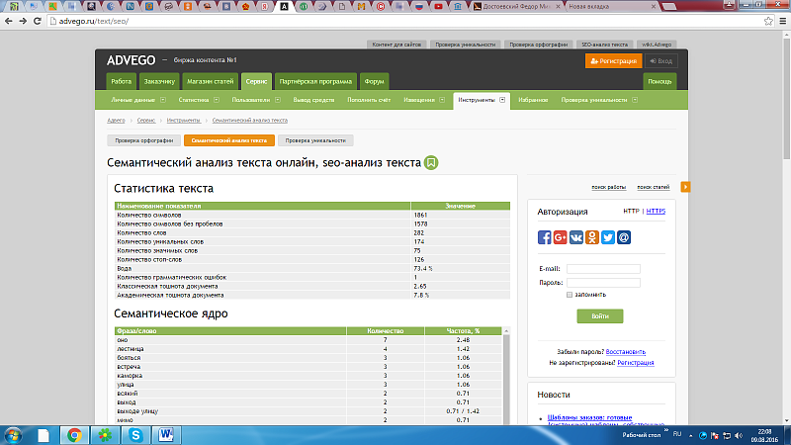Click the Вход button in header

[661, 61]
